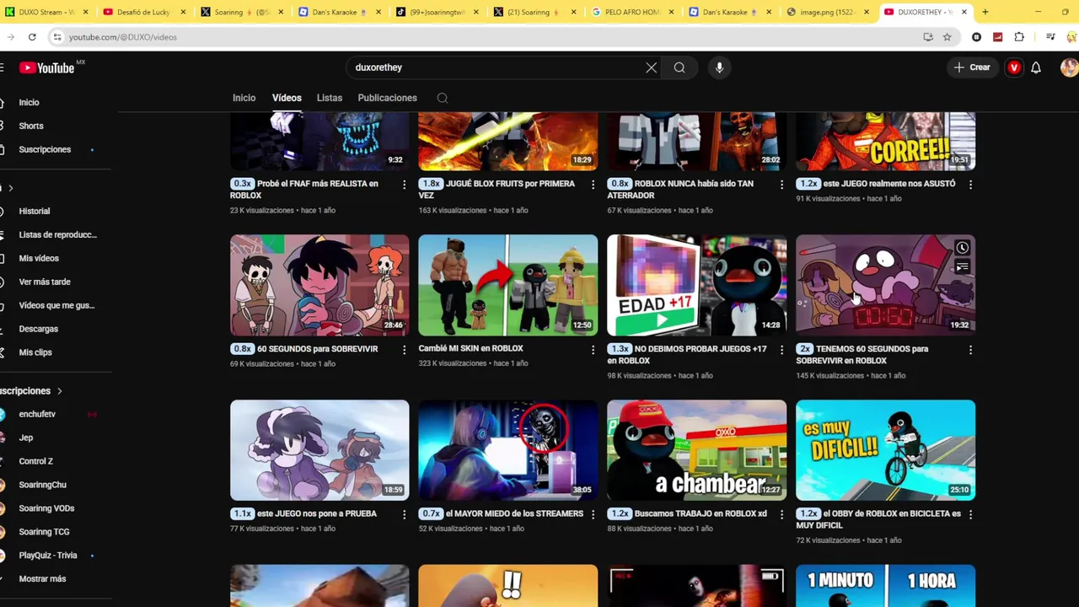The height and width of the screenshot is (607, 1079).
Task: Click the browser address bar
Action: click(x=489, y=37)
